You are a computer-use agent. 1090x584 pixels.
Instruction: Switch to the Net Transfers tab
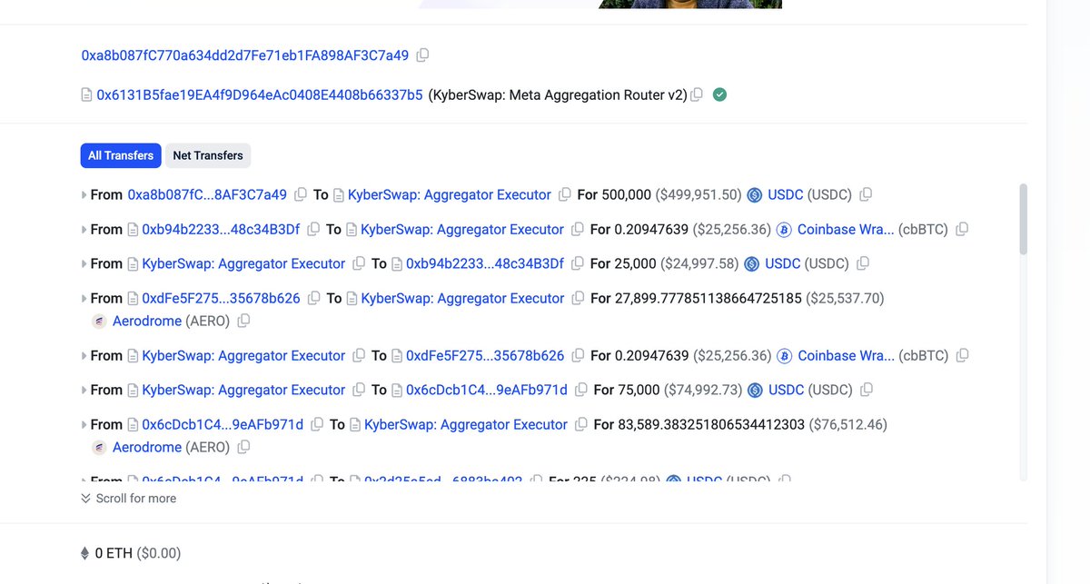tap(208, 155)
